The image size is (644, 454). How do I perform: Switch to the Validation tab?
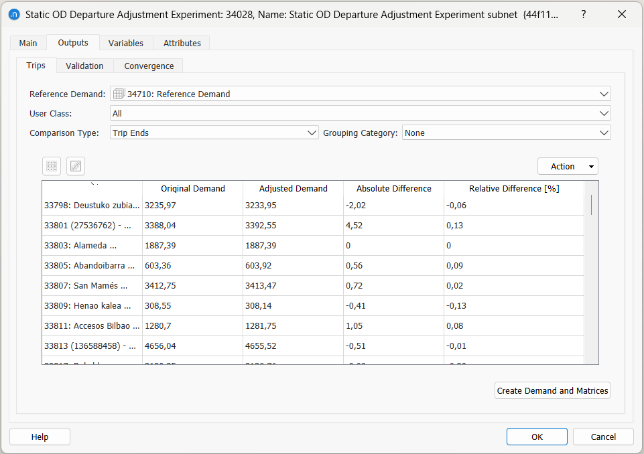(84, 66)
